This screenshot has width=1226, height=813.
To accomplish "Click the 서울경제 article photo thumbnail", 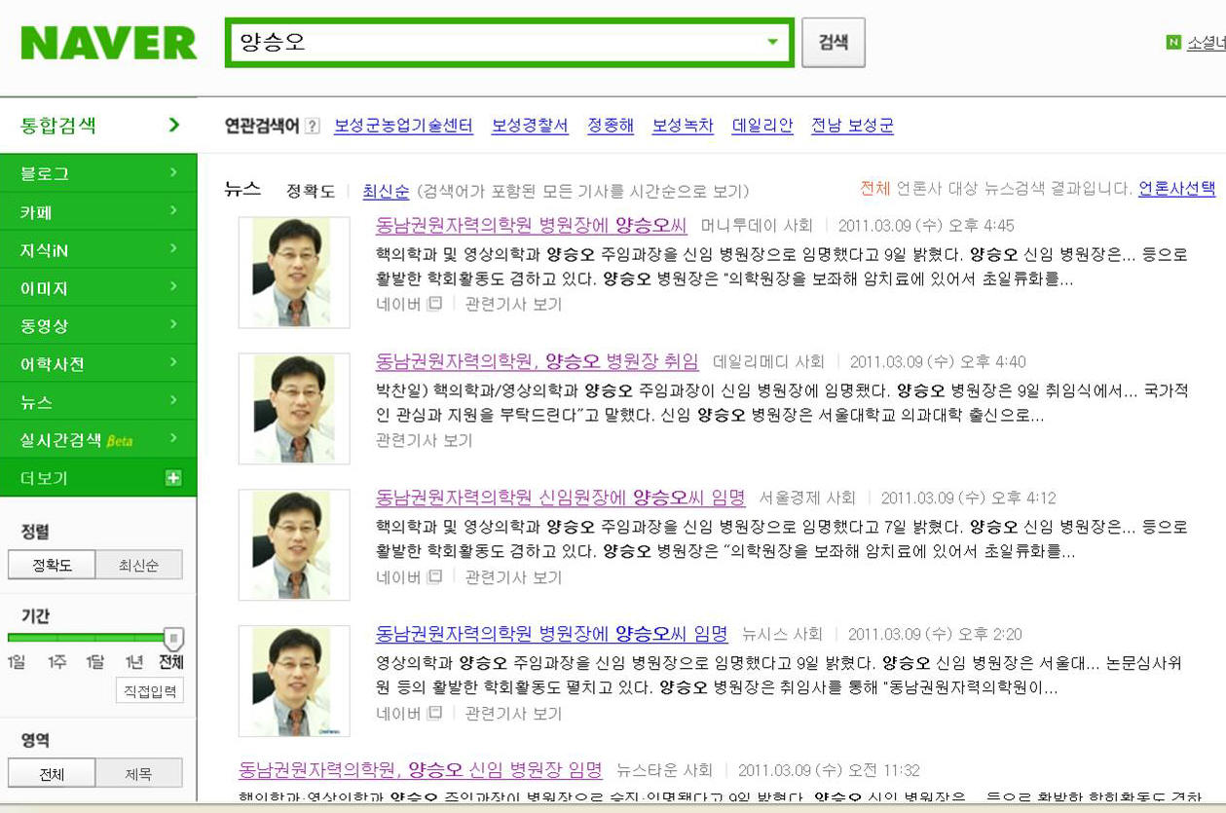I will [294, 544].
